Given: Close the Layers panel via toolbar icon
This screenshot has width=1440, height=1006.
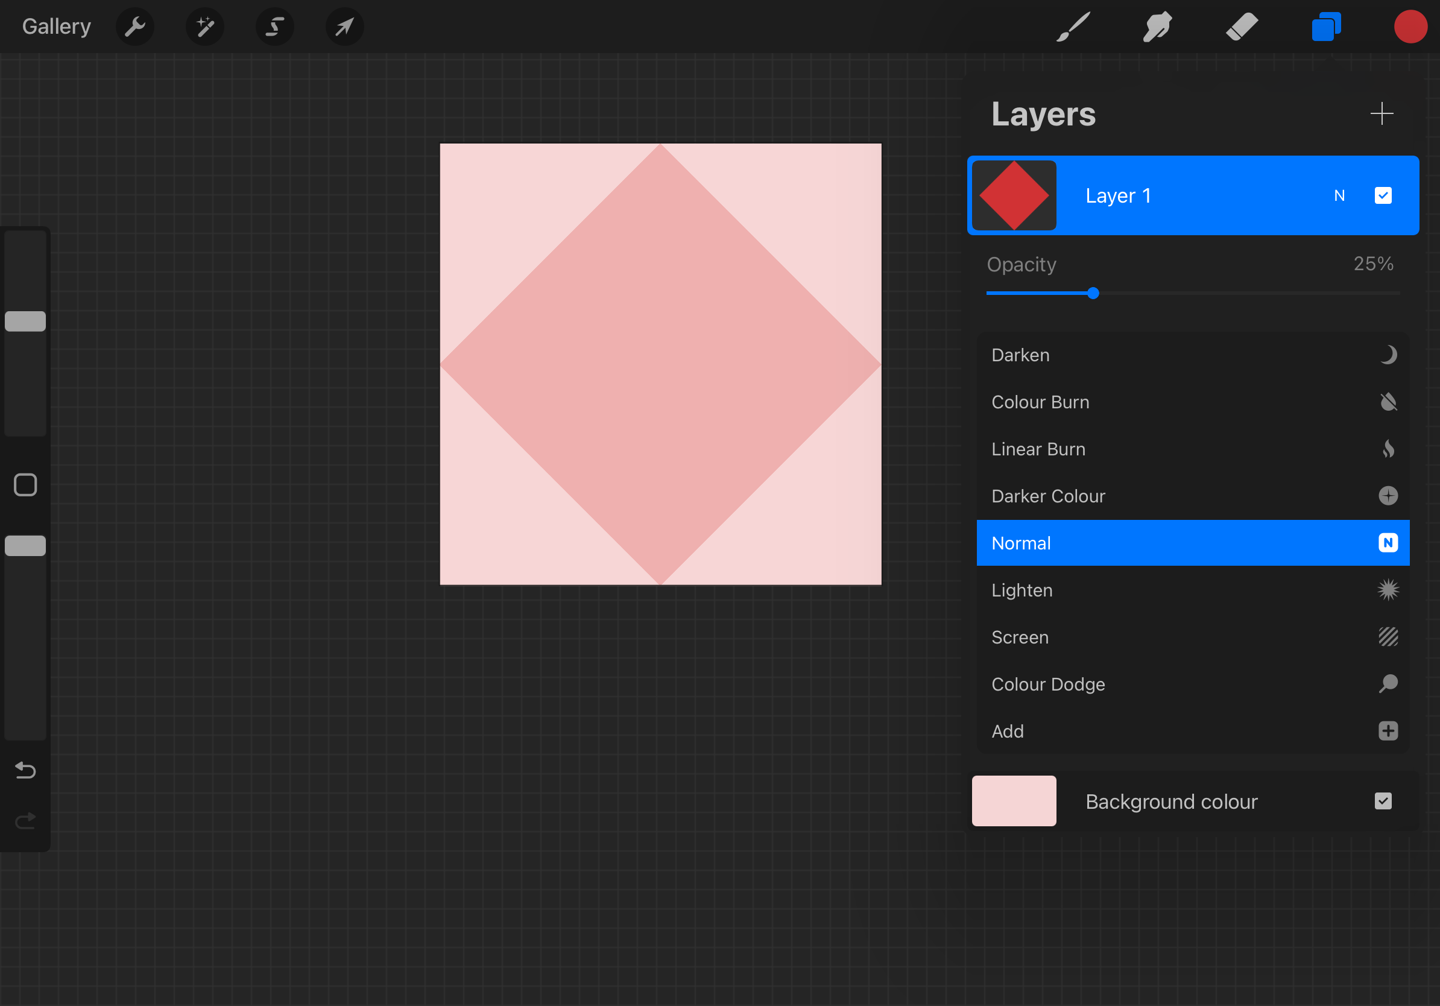Looking at the screenshot, I should [x=1326, y=27].
